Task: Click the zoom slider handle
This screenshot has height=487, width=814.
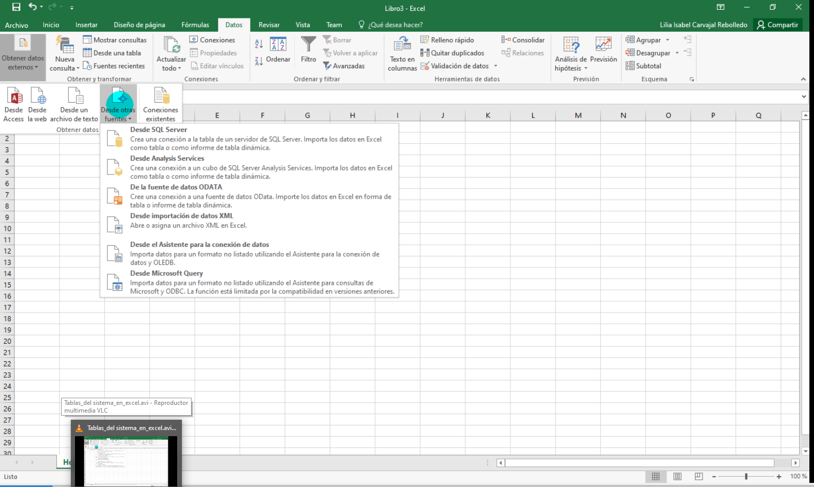Action: 746,476
